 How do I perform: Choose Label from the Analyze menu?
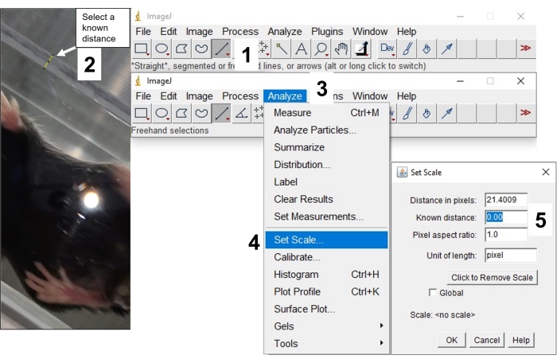pyautogui.click(x=326, y=182)
